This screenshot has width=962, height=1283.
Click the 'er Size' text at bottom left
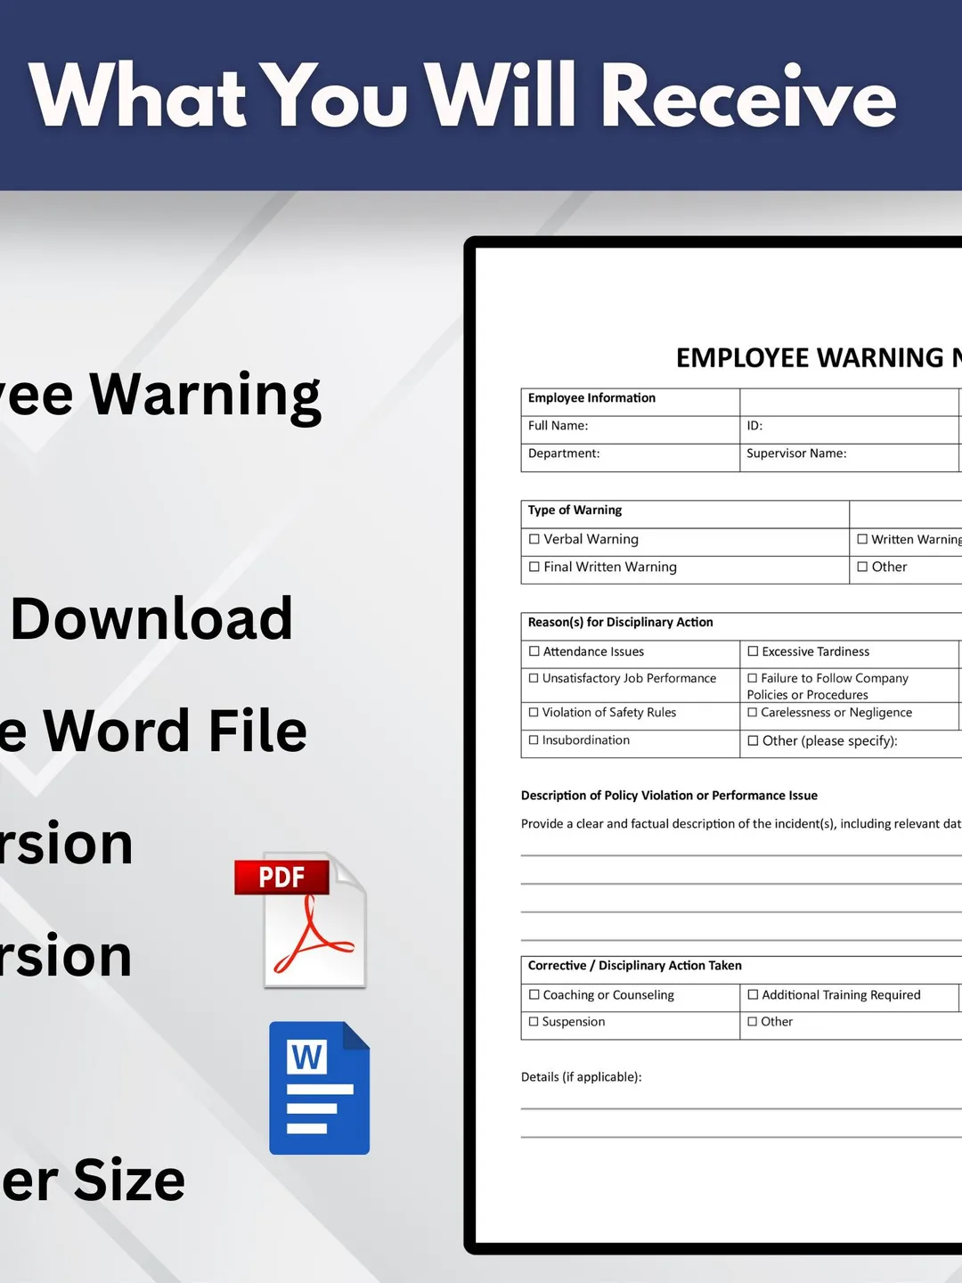click(x=93, y=1180)
